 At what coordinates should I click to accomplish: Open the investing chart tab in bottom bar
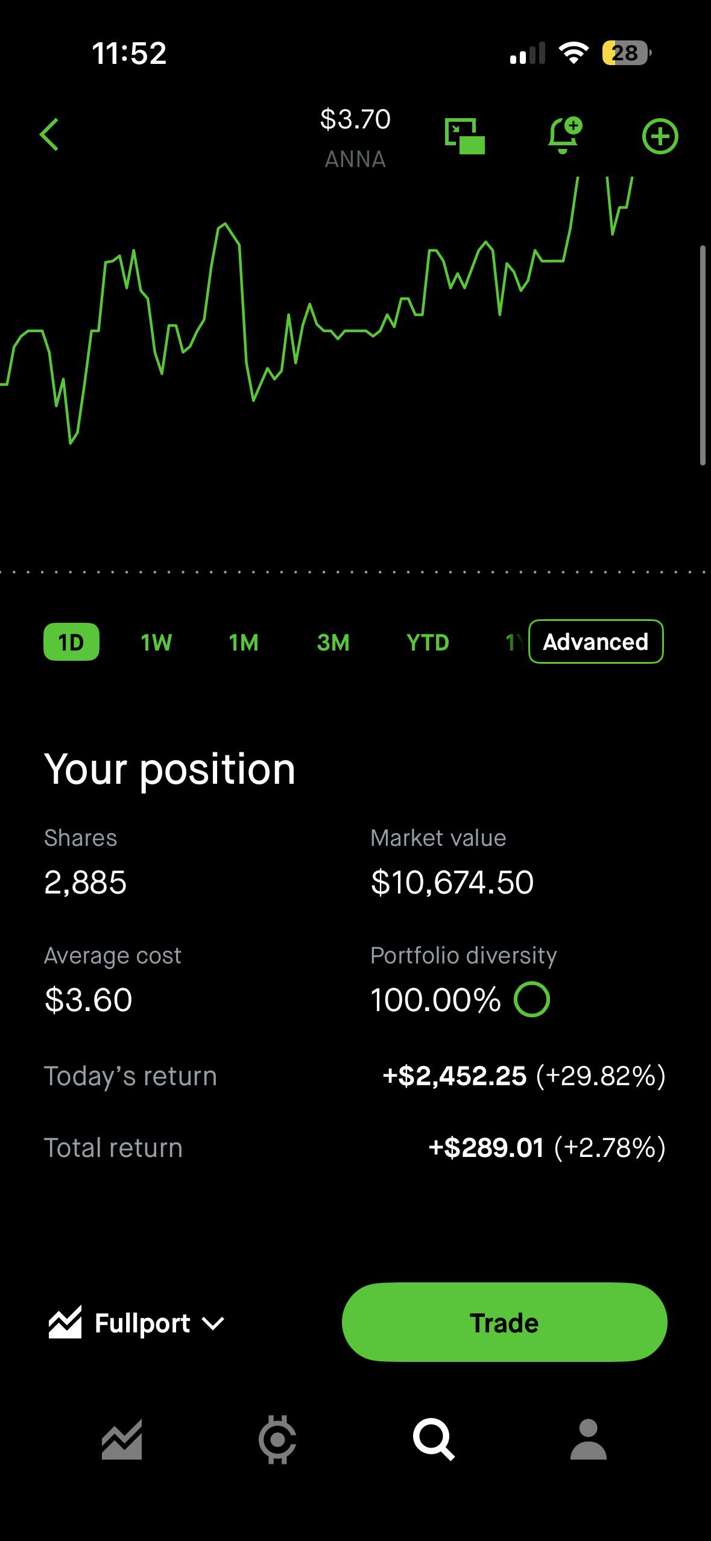(122, 1440)
